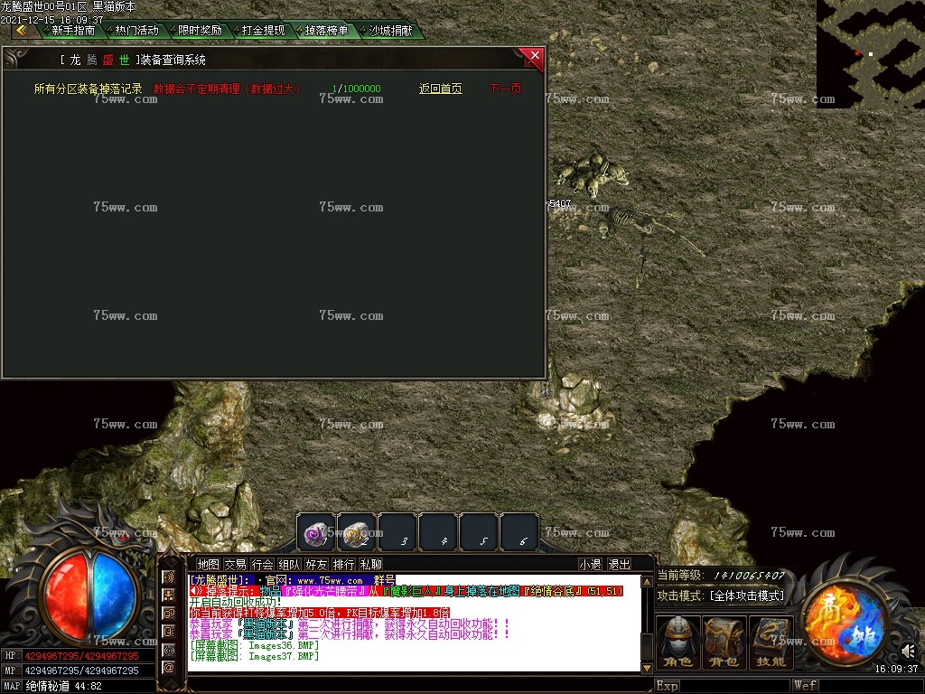Toggle the world broadcast channel icon
Image resolution: width=925 pixels, height=694 pixels.
(x=169, y=651)
